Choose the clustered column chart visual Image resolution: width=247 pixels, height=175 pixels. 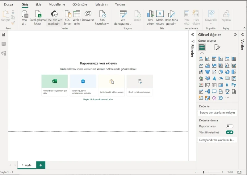pyautogui.click(x=220, y=59)
